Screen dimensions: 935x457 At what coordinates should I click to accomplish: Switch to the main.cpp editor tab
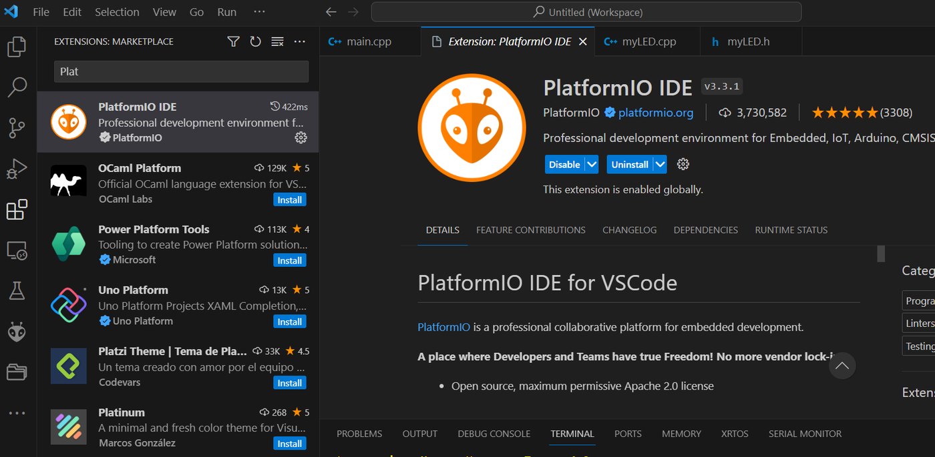tap(369, 41)
